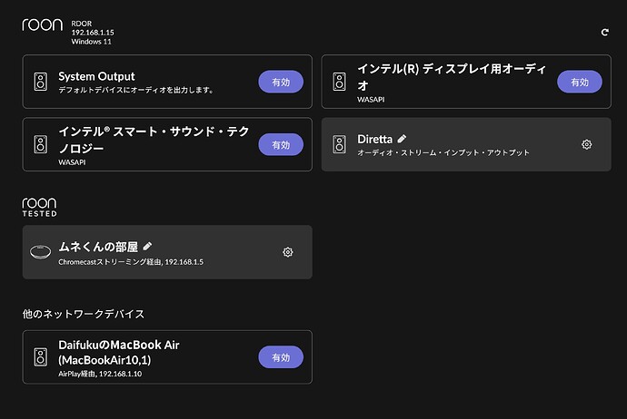Click the pencil icon next to ムネくんの部屋
This screenshot has height=419, width=627.
147,246
